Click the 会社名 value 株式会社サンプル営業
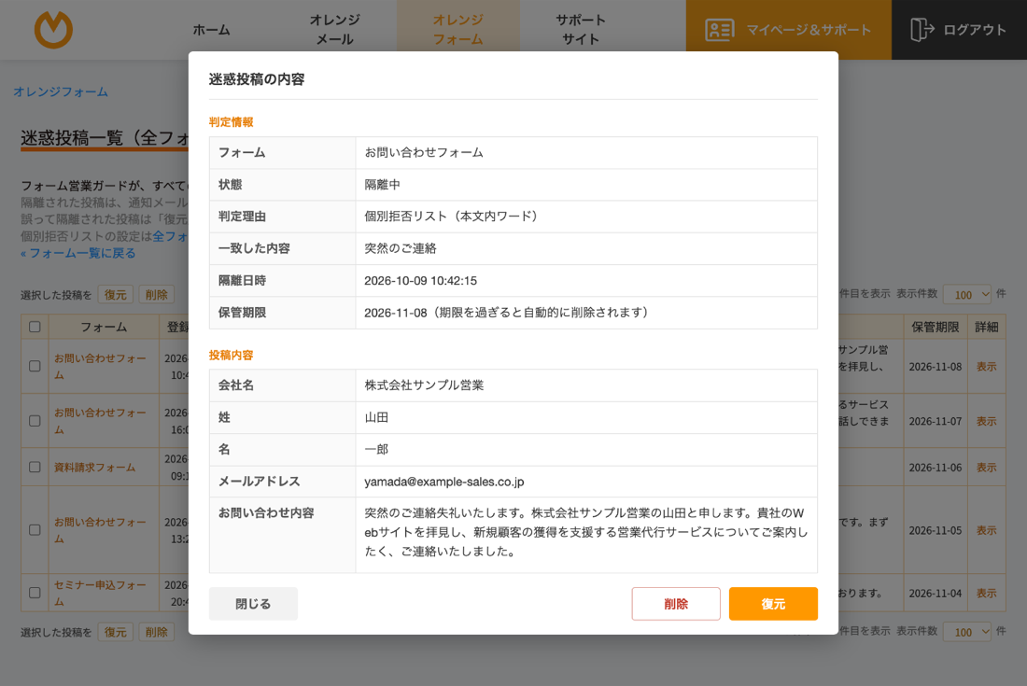The height and width of the screenshot is (686, 1027). 424,385
